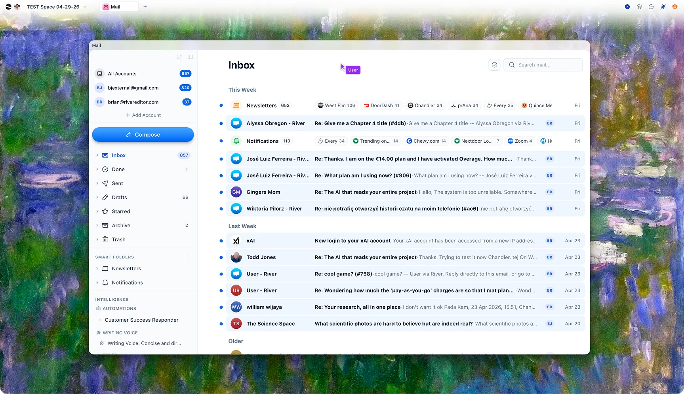The width and height of the screenshot is (684, 394).
Task: Add a new smart folder with plus icon
Action: coord(187,257)
